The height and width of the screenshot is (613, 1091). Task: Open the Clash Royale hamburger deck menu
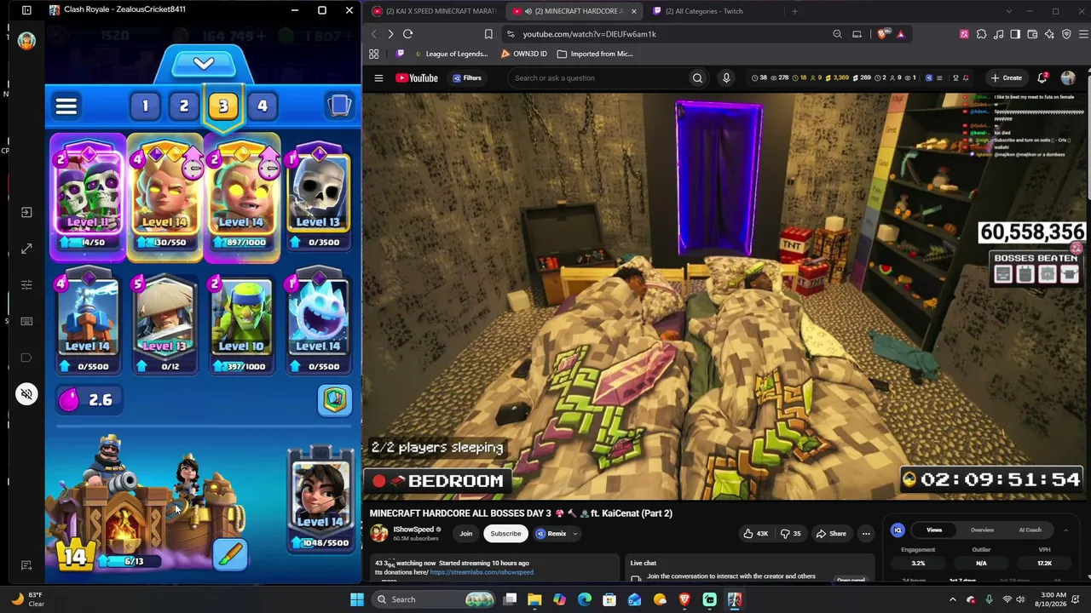[66, 106]
